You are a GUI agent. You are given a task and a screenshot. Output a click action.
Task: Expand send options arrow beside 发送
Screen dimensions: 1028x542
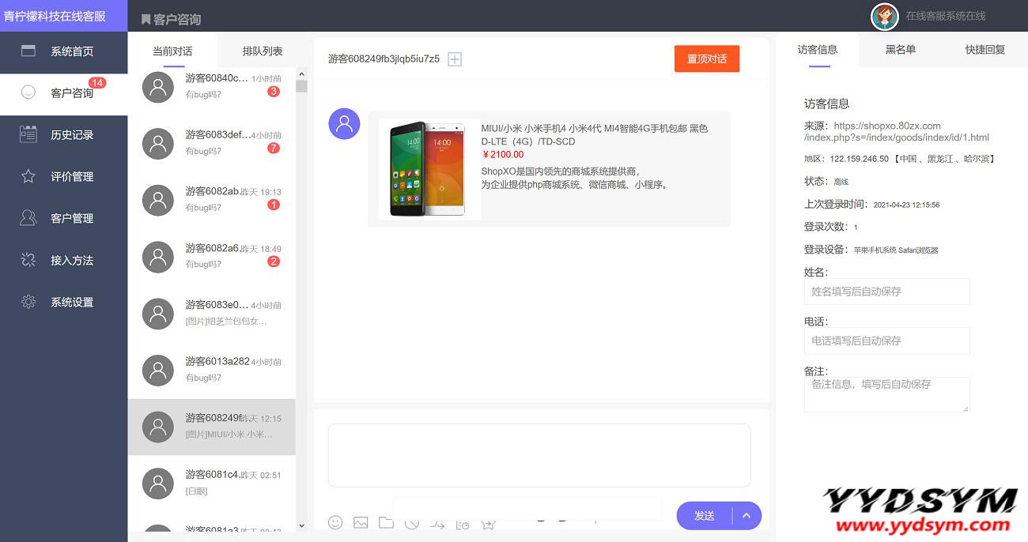point(746,516)
